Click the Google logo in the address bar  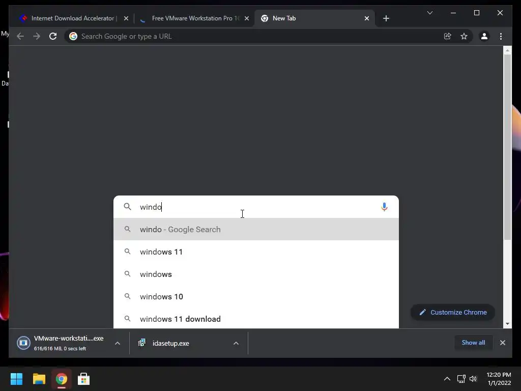pyautogui.click(x=73, y=36)
